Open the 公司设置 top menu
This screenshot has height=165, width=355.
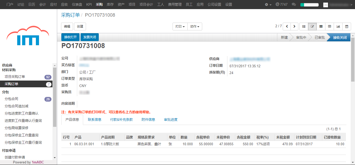(x=214, y=4)
